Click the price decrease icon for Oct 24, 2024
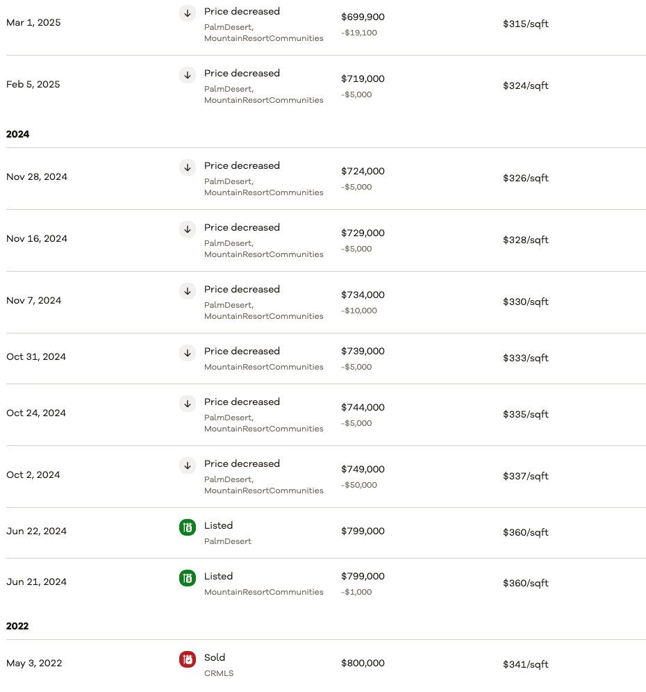The image size is (646, 692). tap(188, 404)
